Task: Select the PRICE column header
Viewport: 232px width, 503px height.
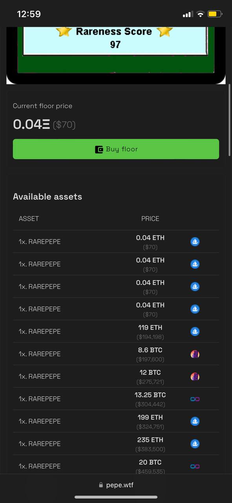Action: pos(150,218)
